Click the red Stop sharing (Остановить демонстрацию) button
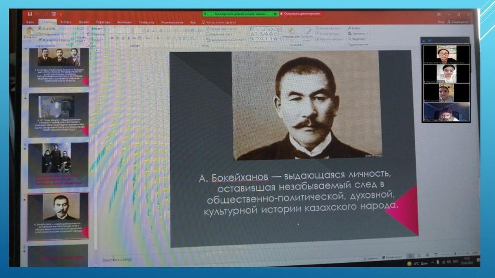The height and width of the screenshot is (278, 495). (x=301, y=14)
